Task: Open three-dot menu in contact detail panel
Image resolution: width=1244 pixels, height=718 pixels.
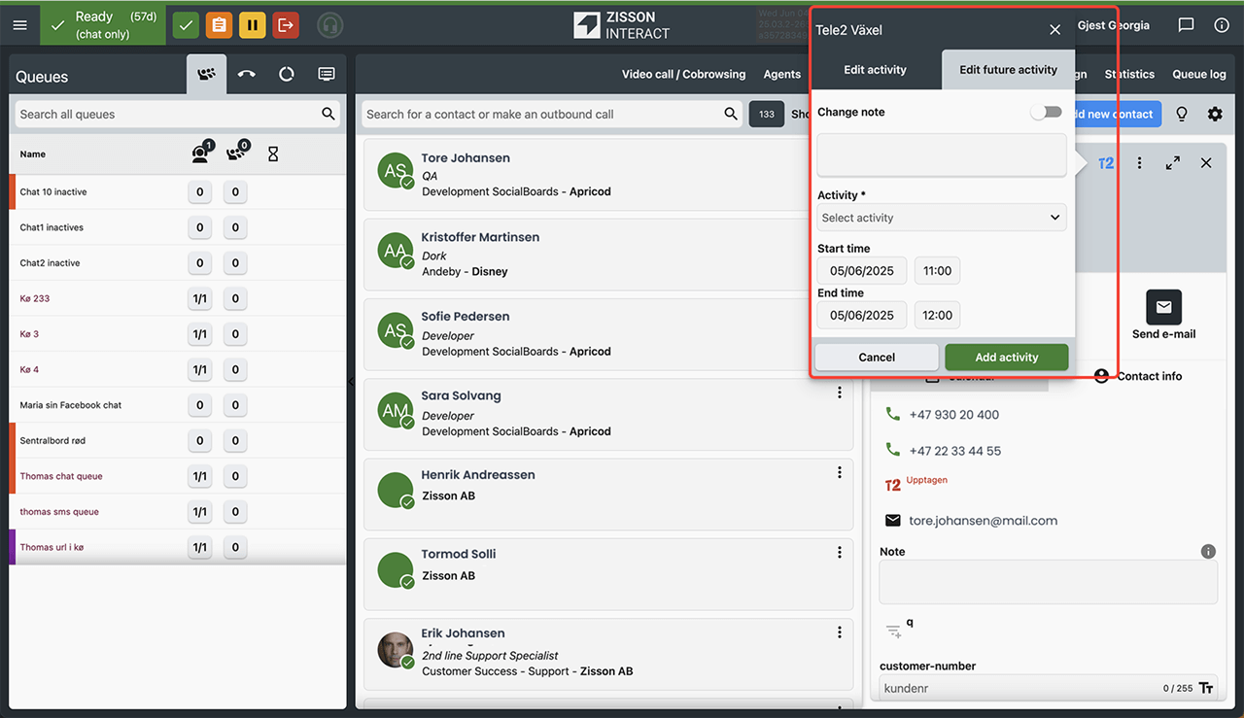Action: click(1140, 163)
